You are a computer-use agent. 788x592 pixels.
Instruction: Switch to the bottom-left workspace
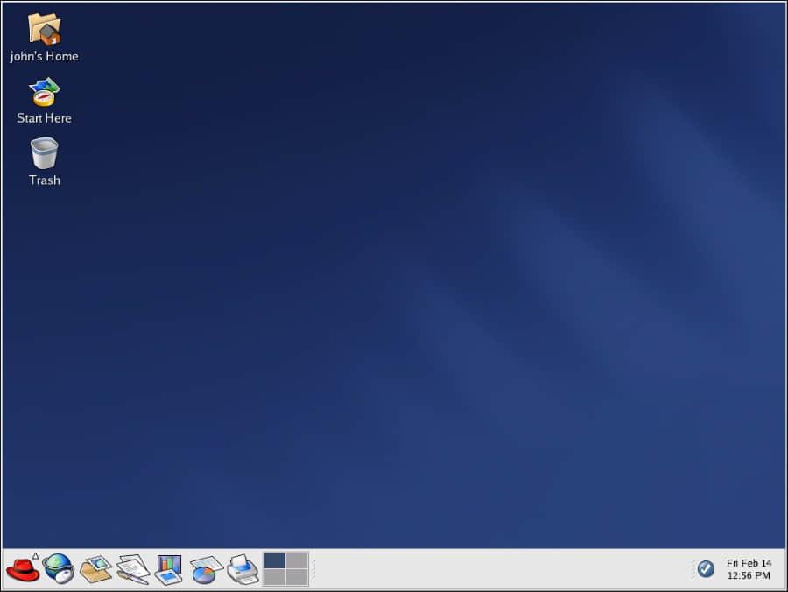point(275,577)
